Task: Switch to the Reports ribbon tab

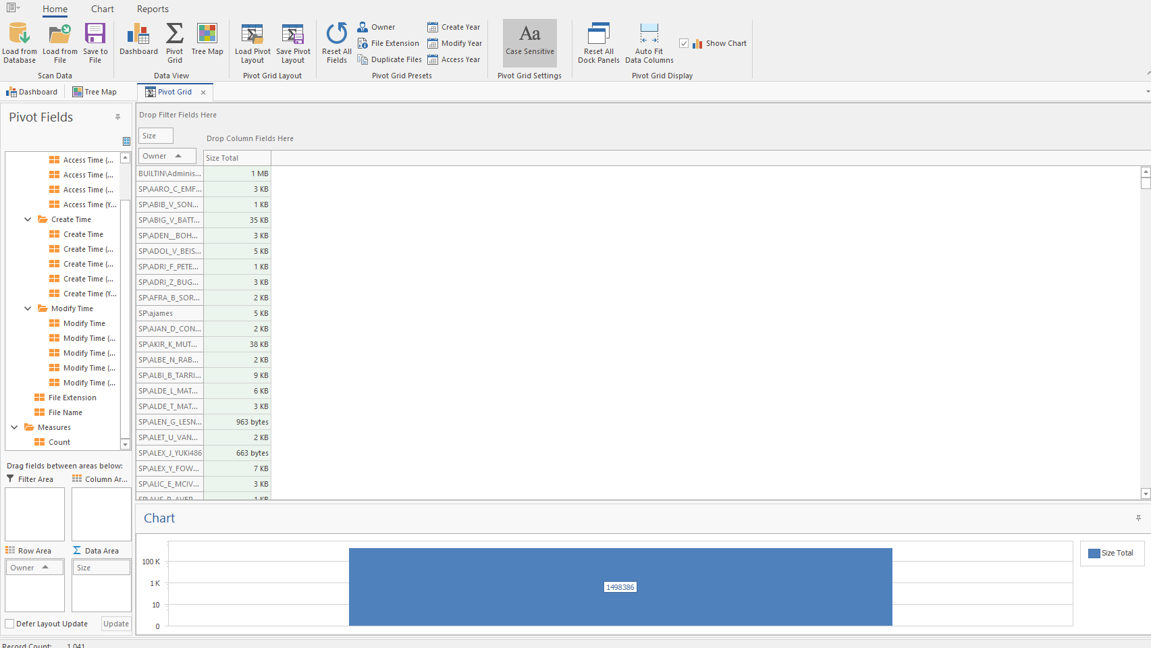Action: click(x=153, y=9)
